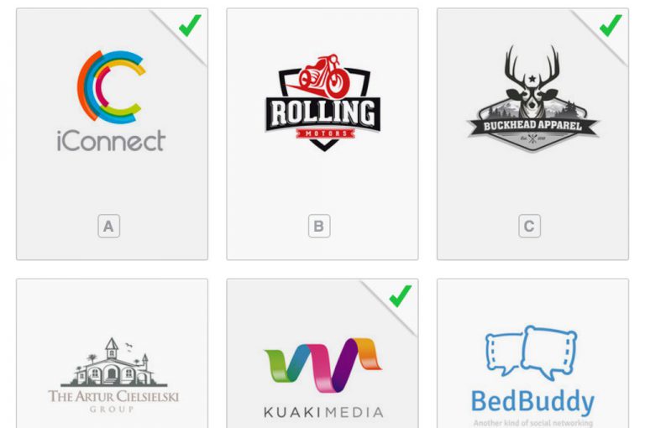
Task: Click the Rolling Motors motorcycle shield logo
Action: tap(322, 102)
